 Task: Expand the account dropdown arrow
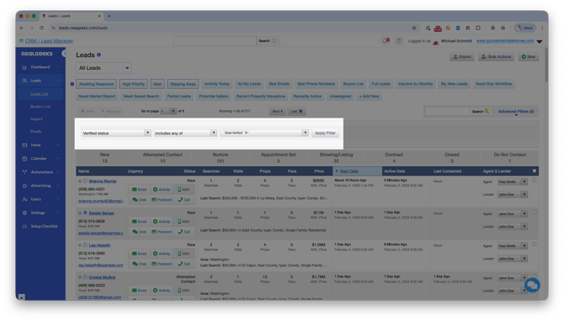[x=540, y=42]
